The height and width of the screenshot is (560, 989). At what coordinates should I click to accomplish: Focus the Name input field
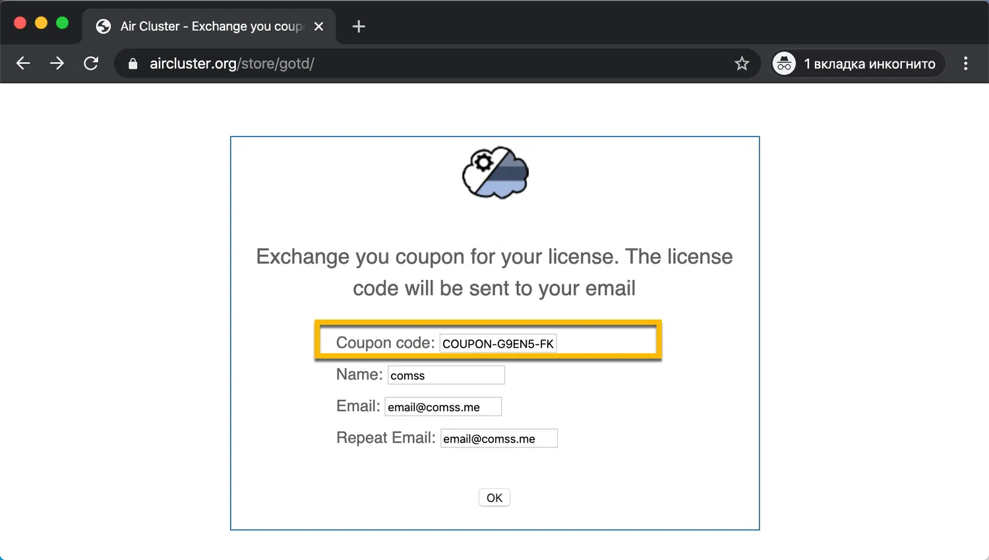pyautogui.click(x=446, y=375)
